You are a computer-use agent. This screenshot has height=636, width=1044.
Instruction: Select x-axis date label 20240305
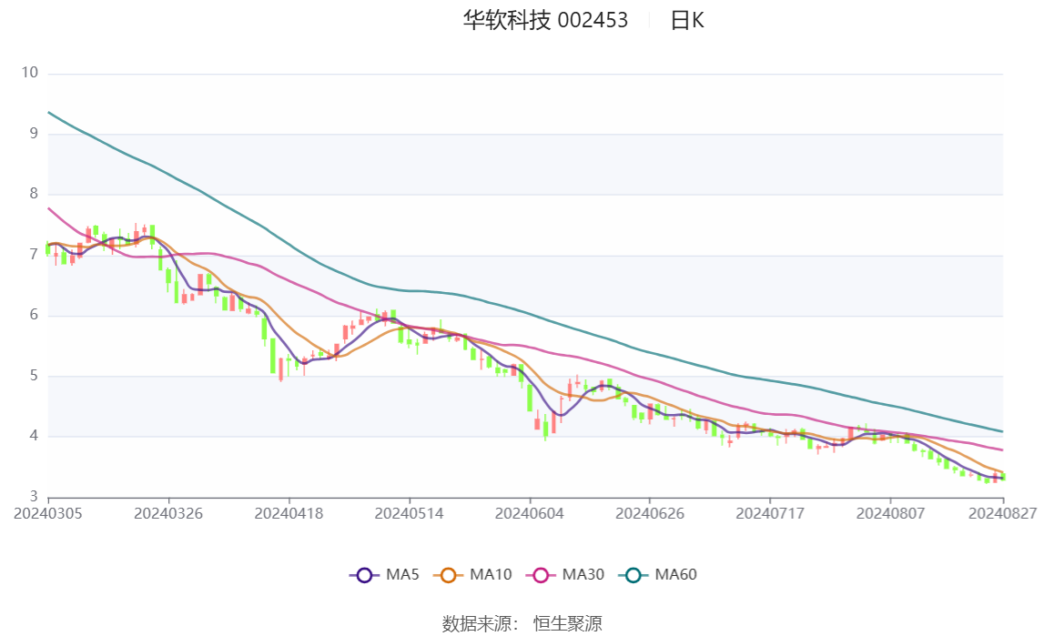[x=48, y=513]
